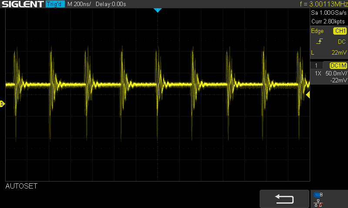The image size is (348, 208).
Task: Click the 50.0mV/ vertical scale value
Action: point(336,73)
